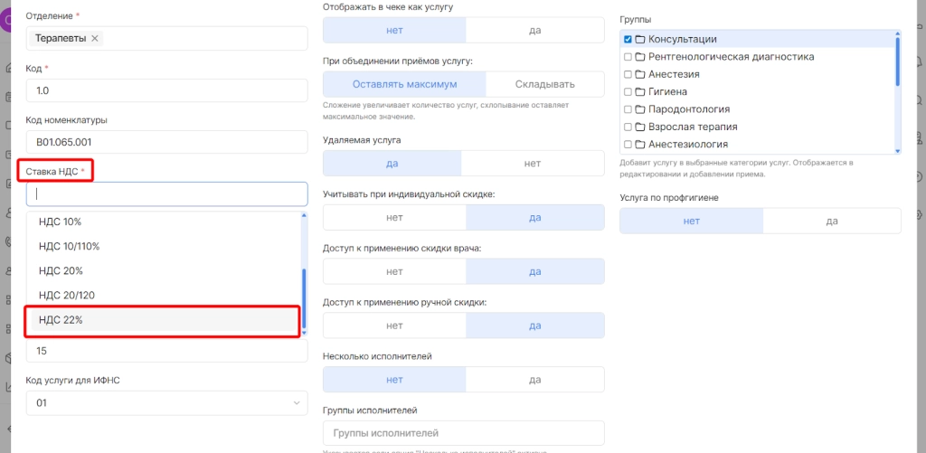Viewport: 926px width, 453px height.
Task: Click the folder icon beside Пародонтология
Action: pyautogui.click(x=639, y=109)
